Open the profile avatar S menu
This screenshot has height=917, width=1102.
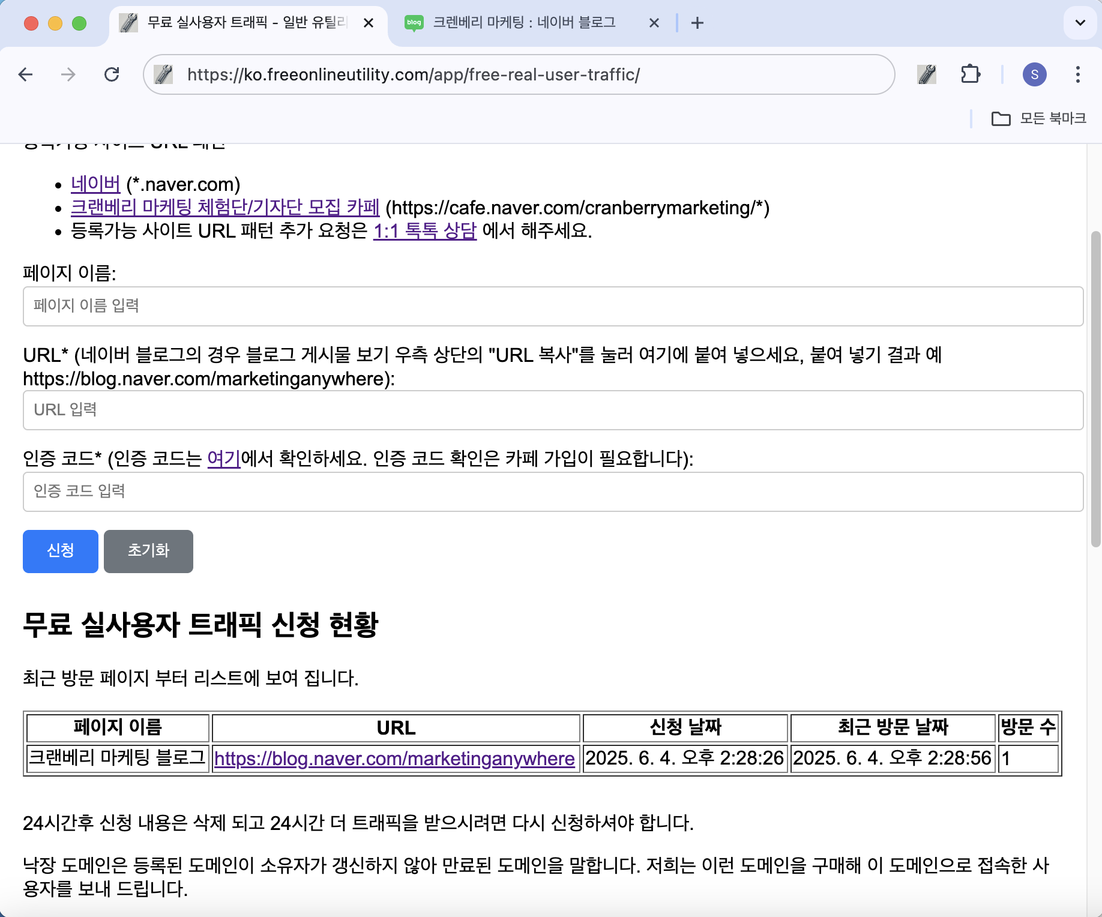coord(1034,74)
